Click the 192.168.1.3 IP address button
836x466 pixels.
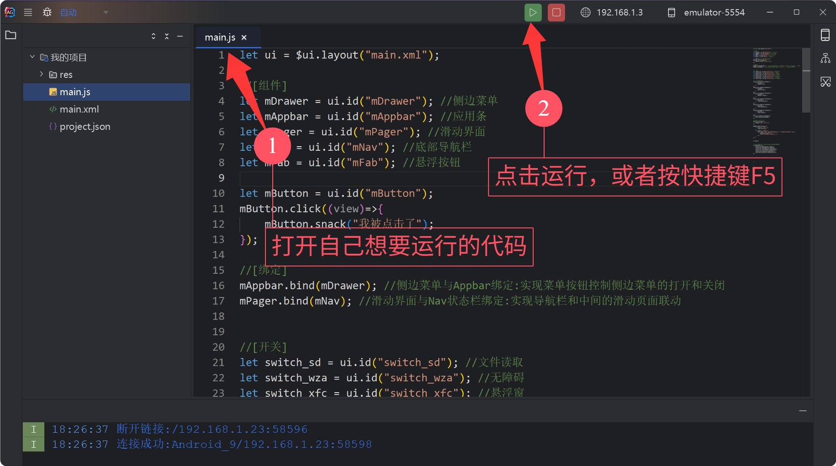[612, 12]
